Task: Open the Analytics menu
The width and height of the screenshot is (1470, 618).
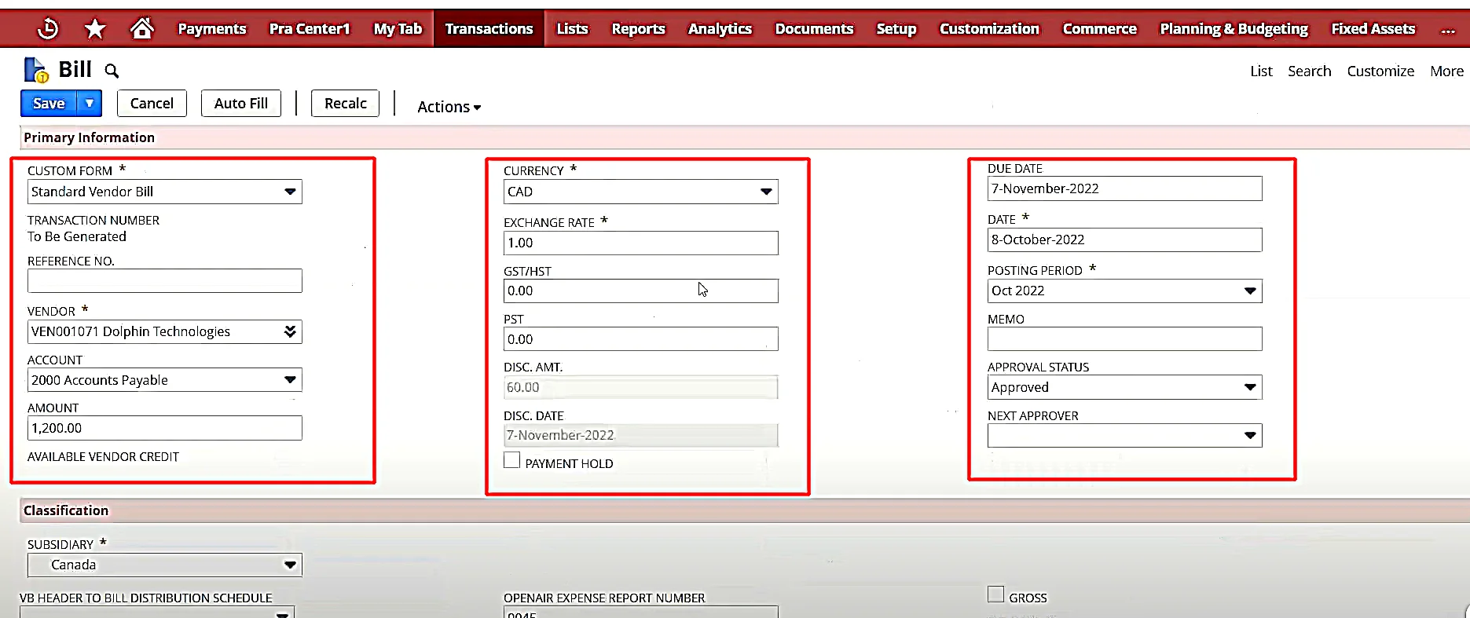Action: pyautogui.click(x=720, y=29)
